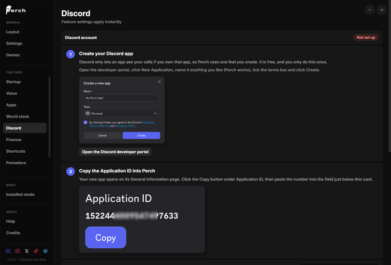Close the Perch window
391x265 pixels.
click(382, 10)
